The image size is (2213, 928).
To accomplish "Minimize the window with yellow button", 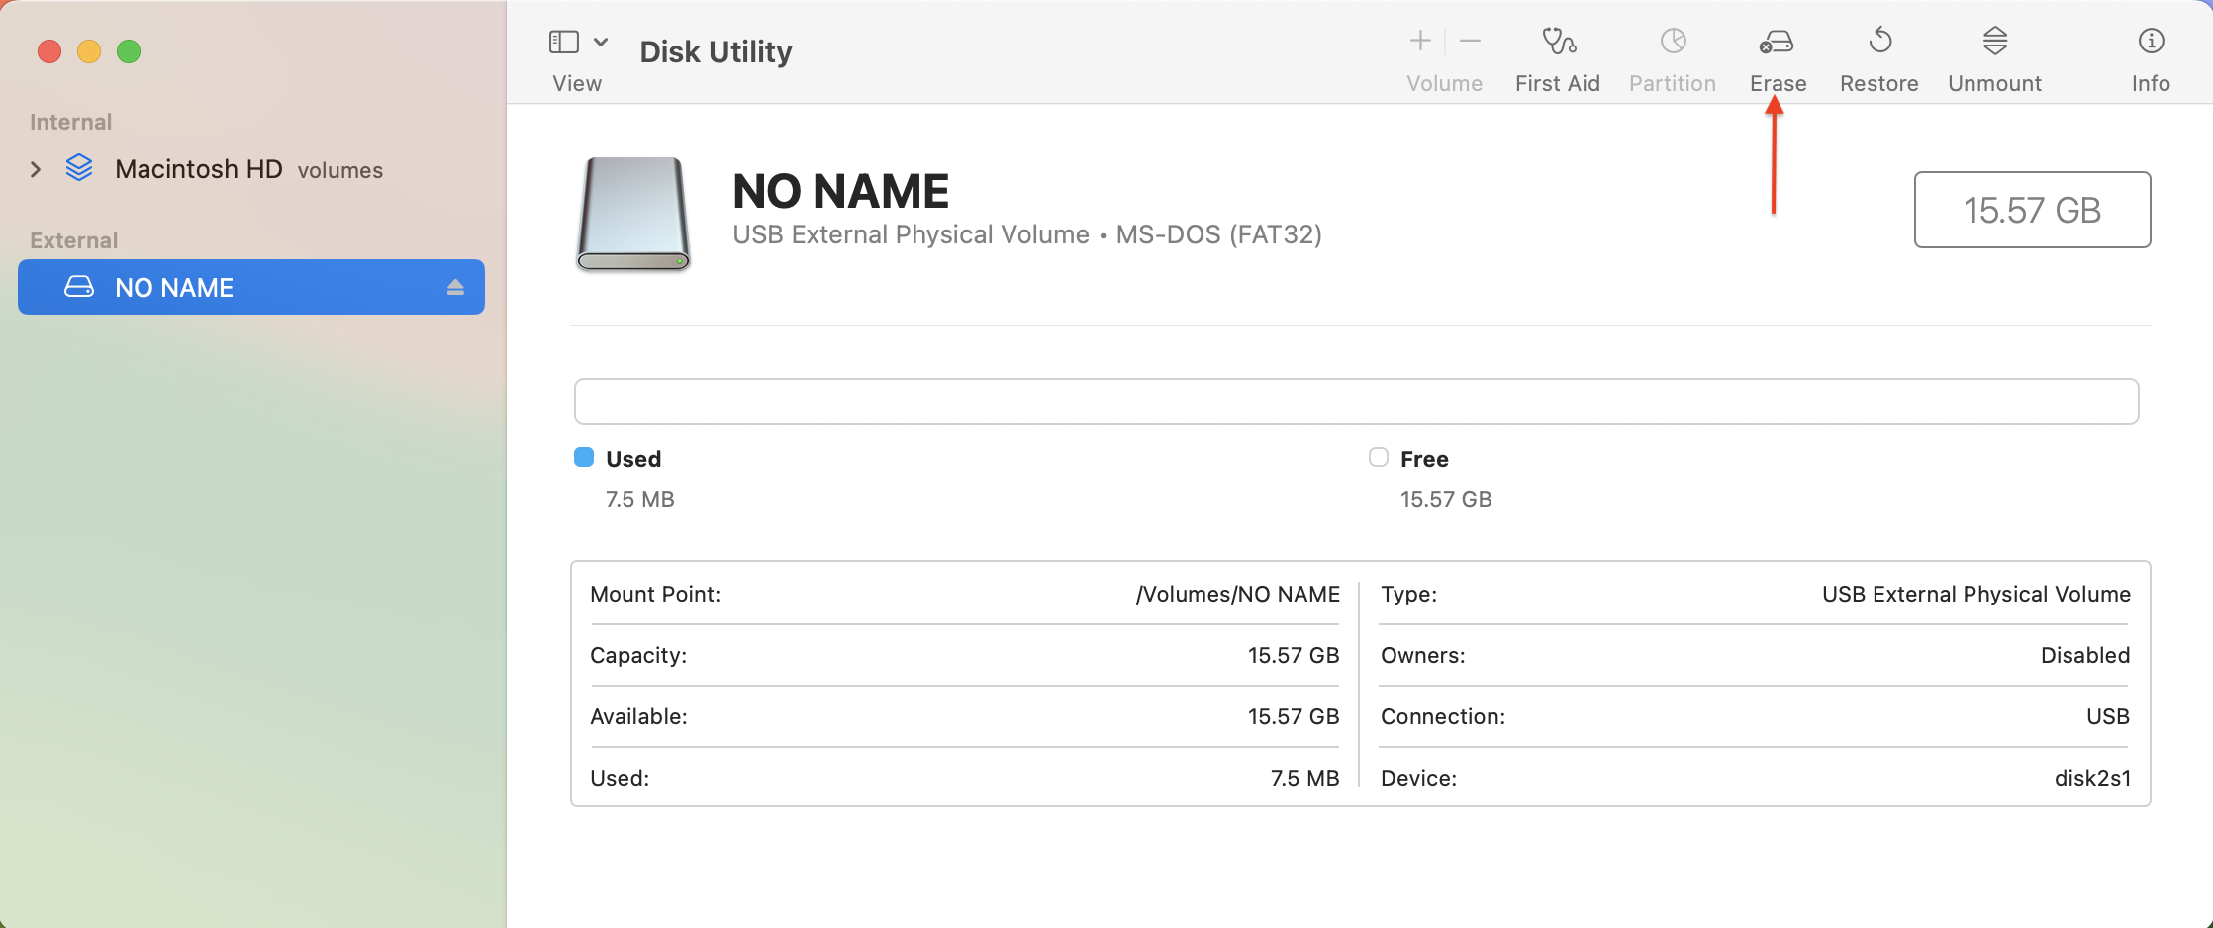I will click(x=89, y=51).
